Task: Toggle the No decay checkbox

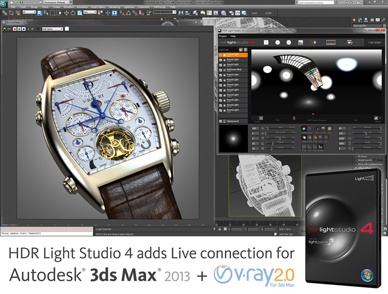Action: point(356,156)
